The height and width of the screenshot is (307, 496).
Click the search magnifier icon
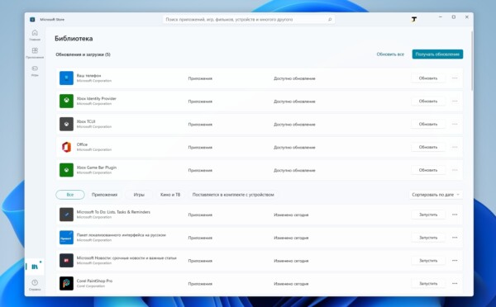[x=330, y=20]
